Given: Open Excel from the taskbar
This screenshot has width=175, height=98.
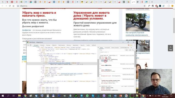Looking at the screenshot, I should click(x=110, y=96).
